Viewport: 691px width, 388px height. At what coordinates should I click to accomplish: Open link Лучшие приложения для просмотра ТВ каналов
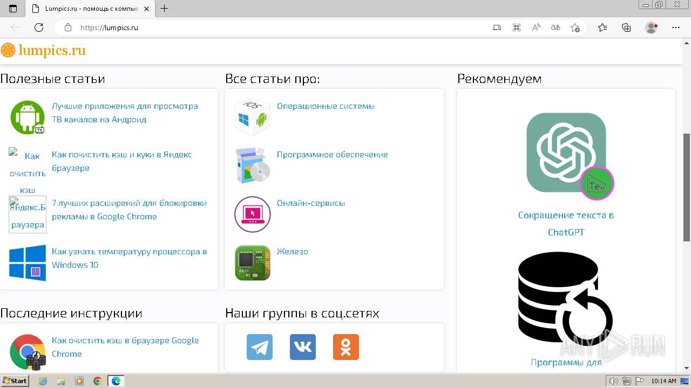click(125, 113)
